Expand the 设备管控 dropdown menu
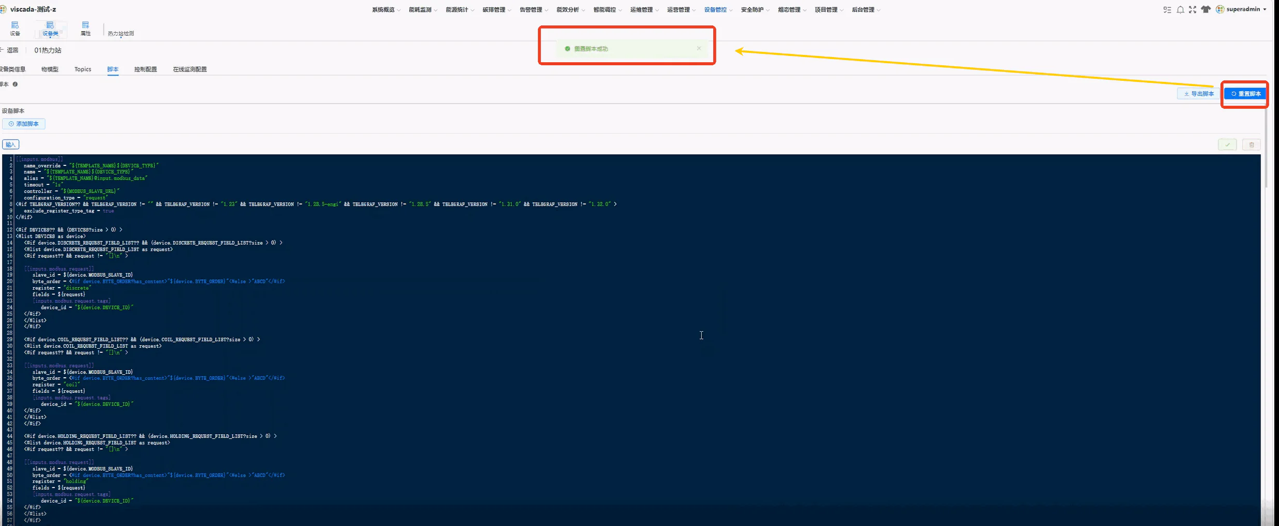Viewport: 1279px width, 526px height. 718,9
